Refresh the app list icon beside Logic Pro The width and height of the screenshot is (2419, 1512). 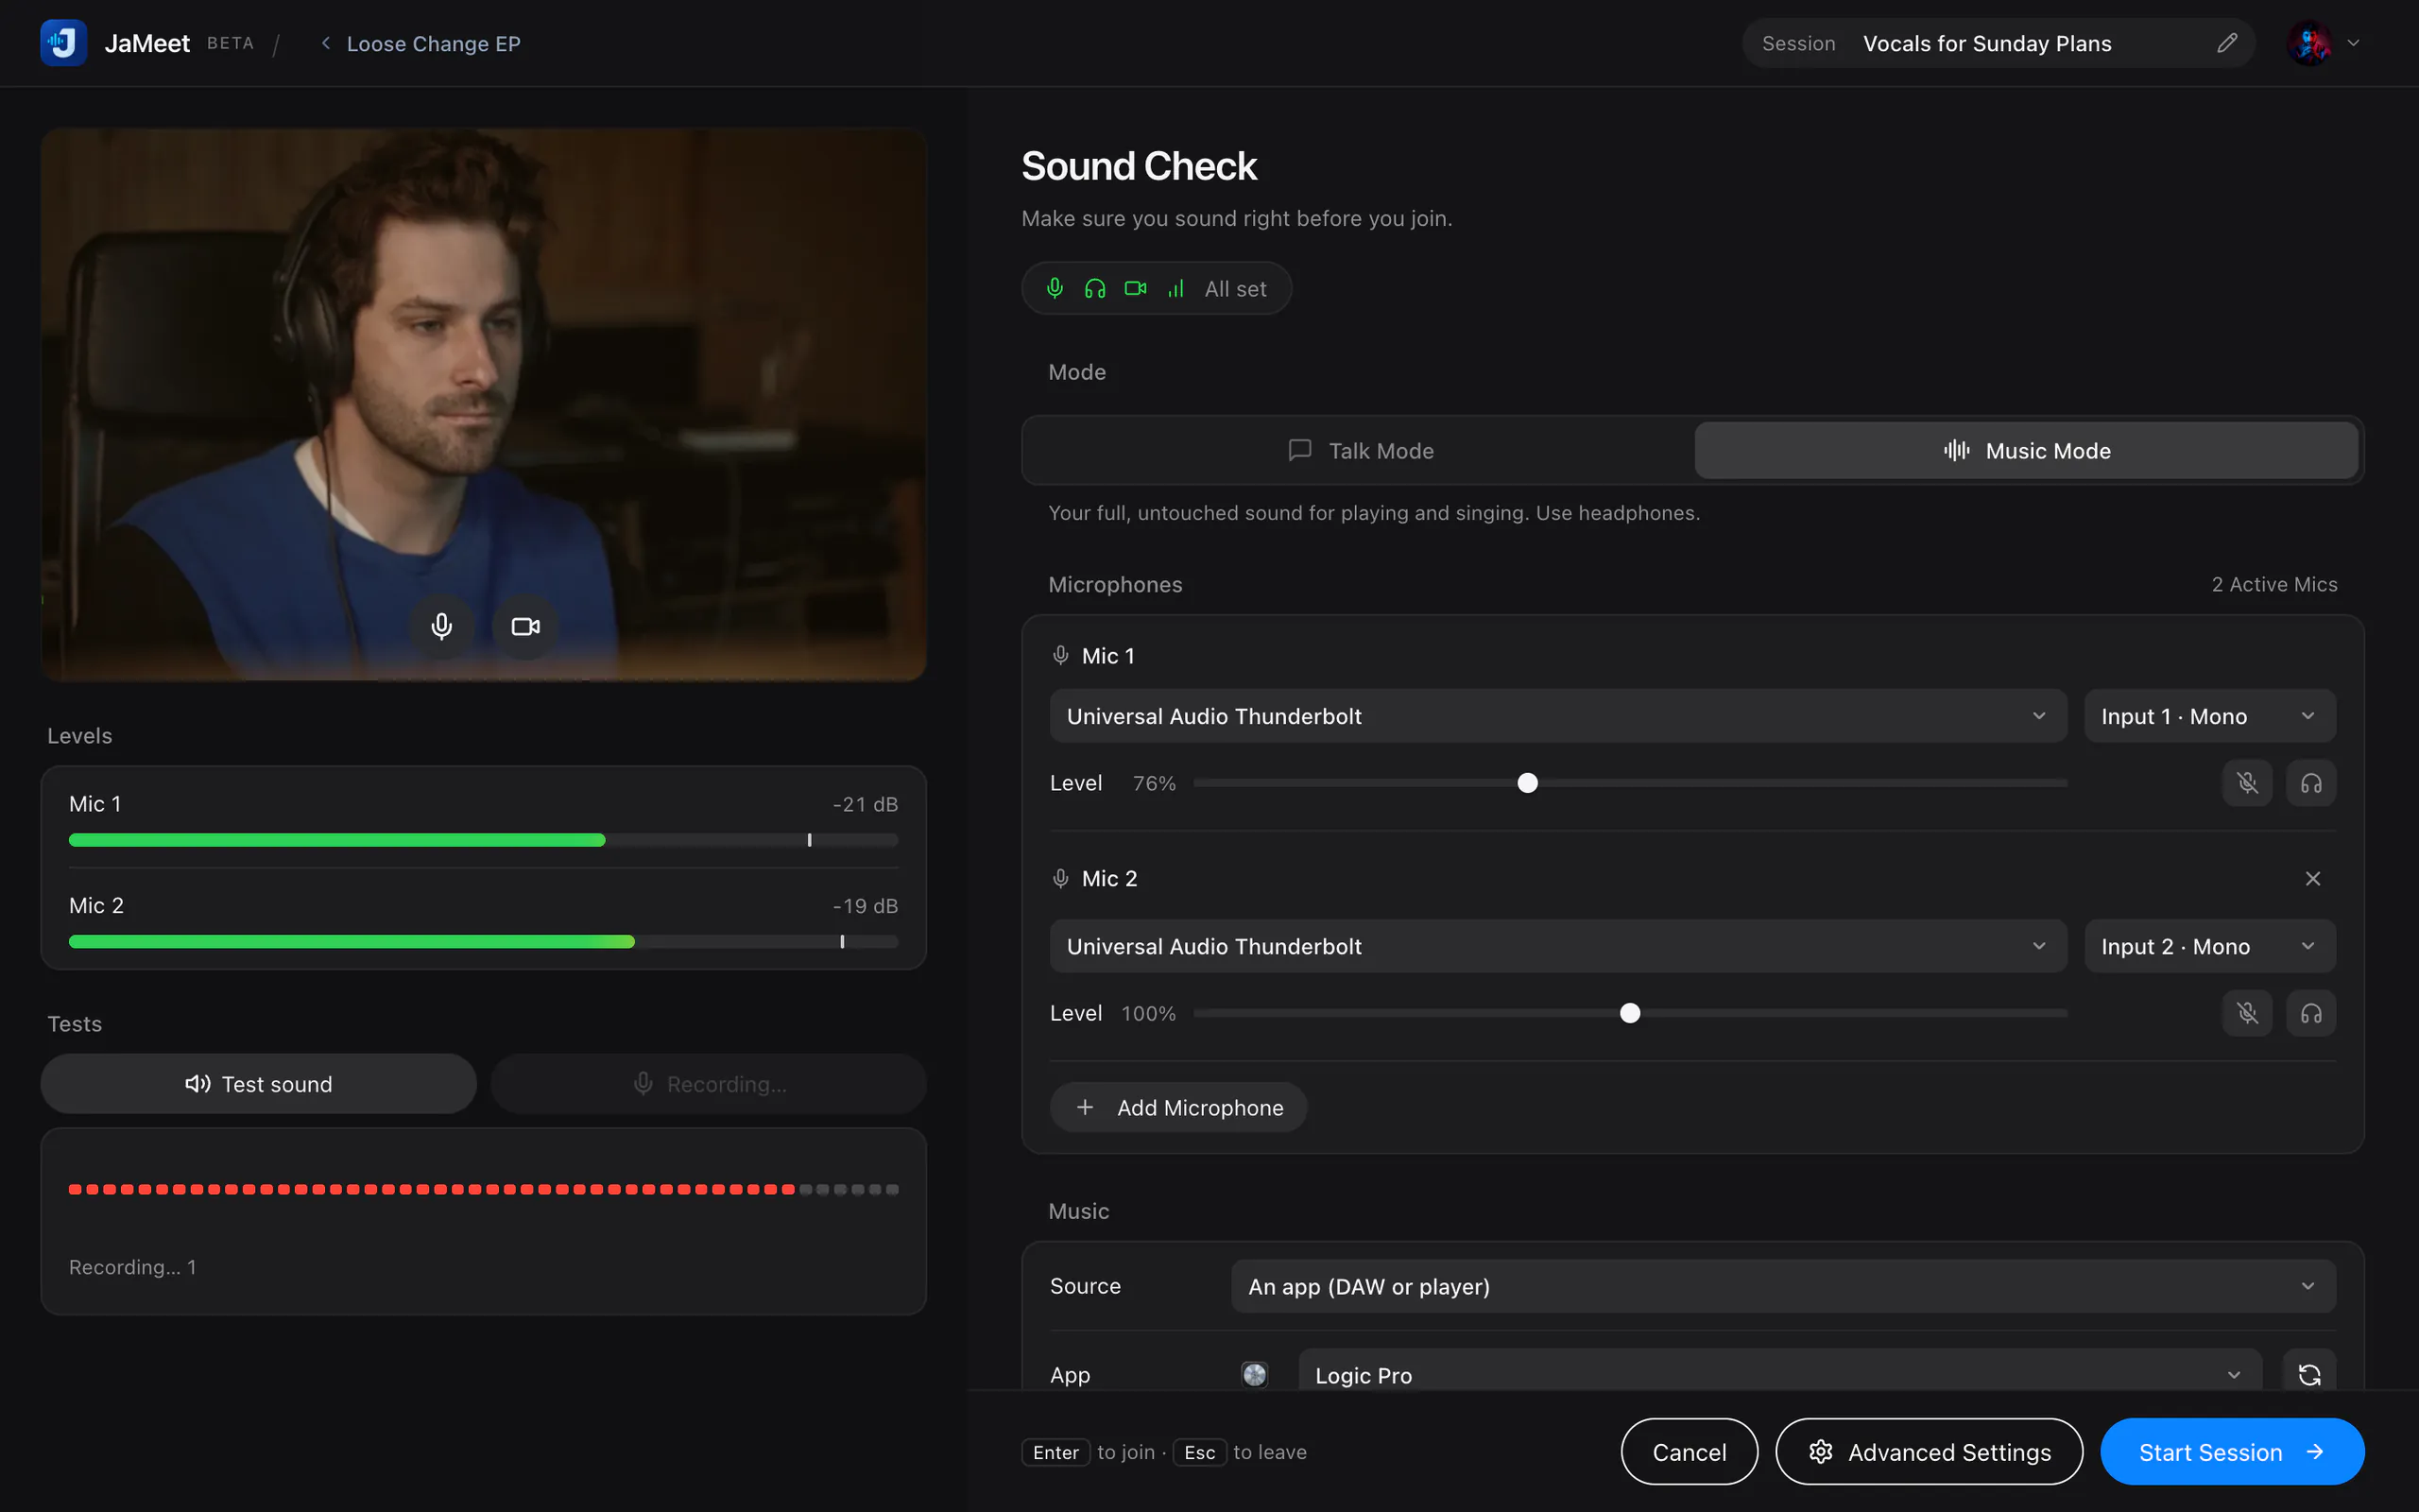click(x=2309, y=1375)
